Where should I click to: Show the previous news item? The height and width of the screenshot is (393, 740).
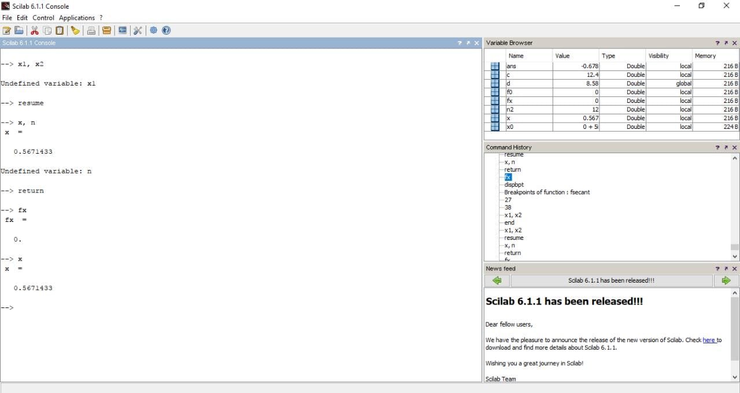click(x=497, y=280)
